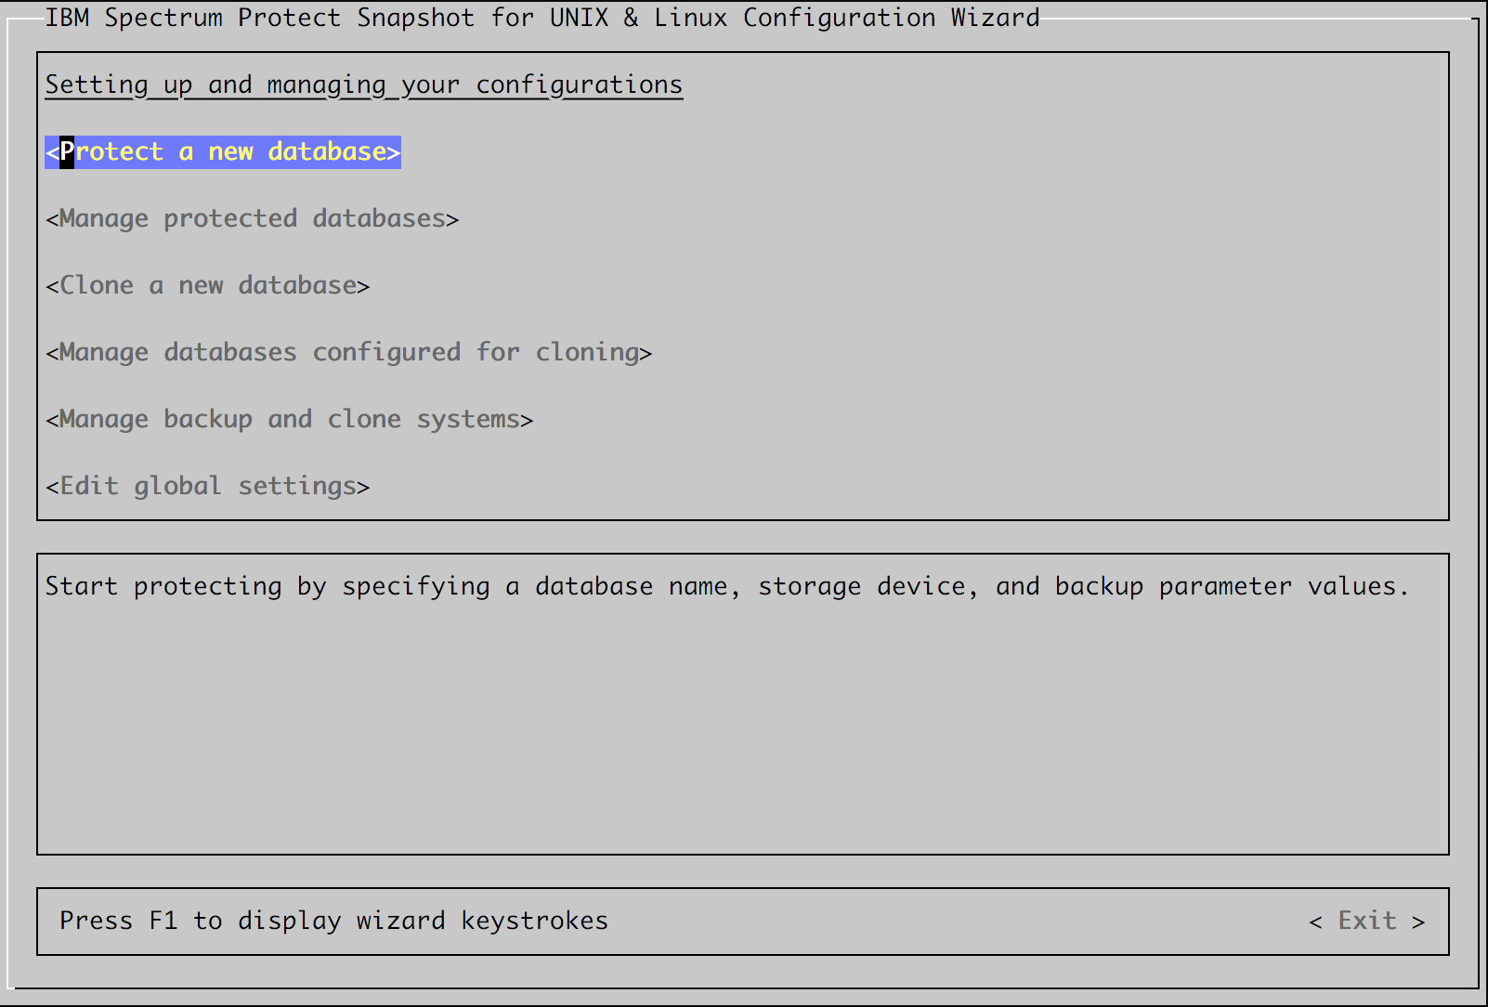The image size is (1488, 1007).
Task: Click the words "storage device" in the description
Action: click(x=862, y=586)
